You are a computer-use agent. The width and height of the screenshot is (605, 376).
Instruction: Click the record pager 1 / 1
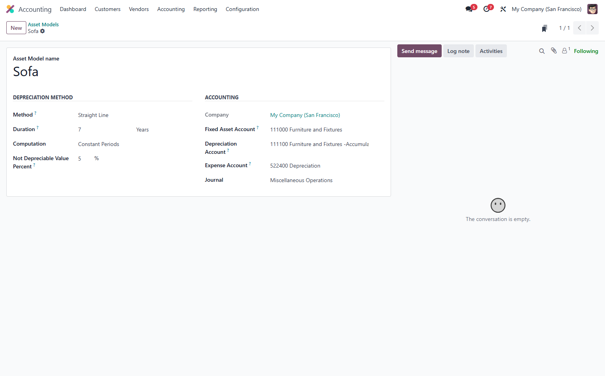[x=565, y=28]
